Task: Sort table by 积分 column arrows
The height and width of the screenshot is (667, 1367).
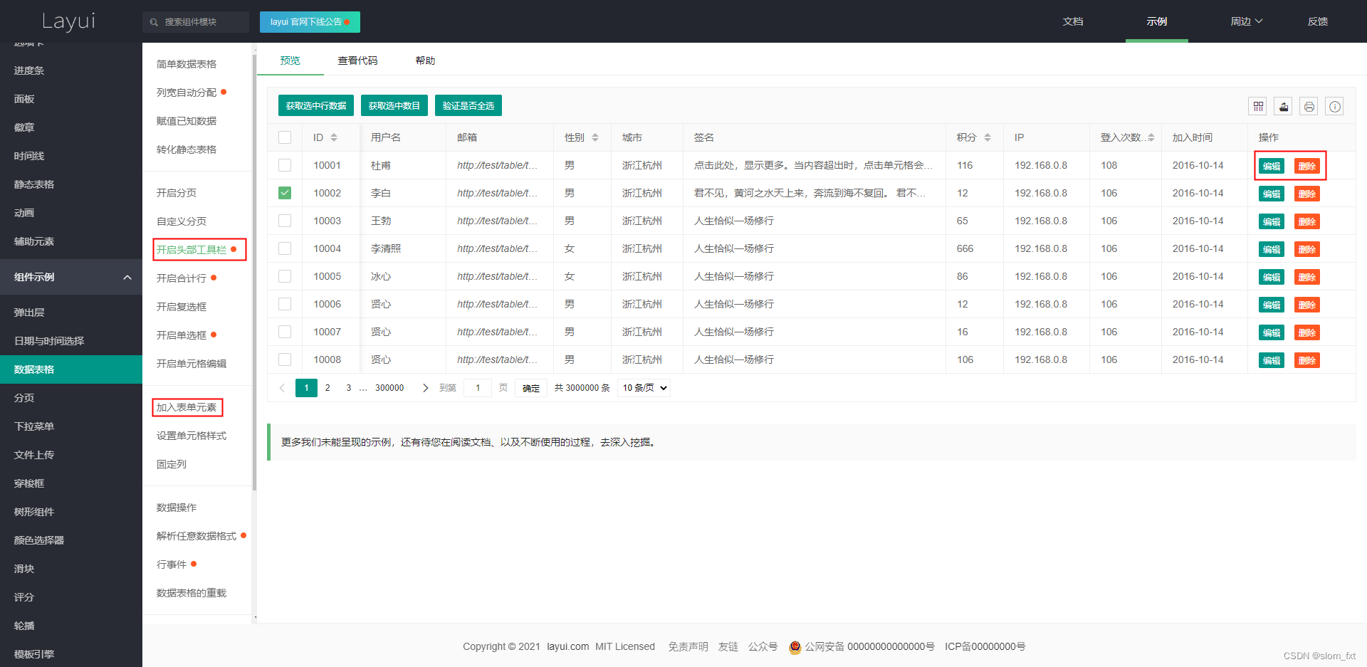Action: point(988,137)
